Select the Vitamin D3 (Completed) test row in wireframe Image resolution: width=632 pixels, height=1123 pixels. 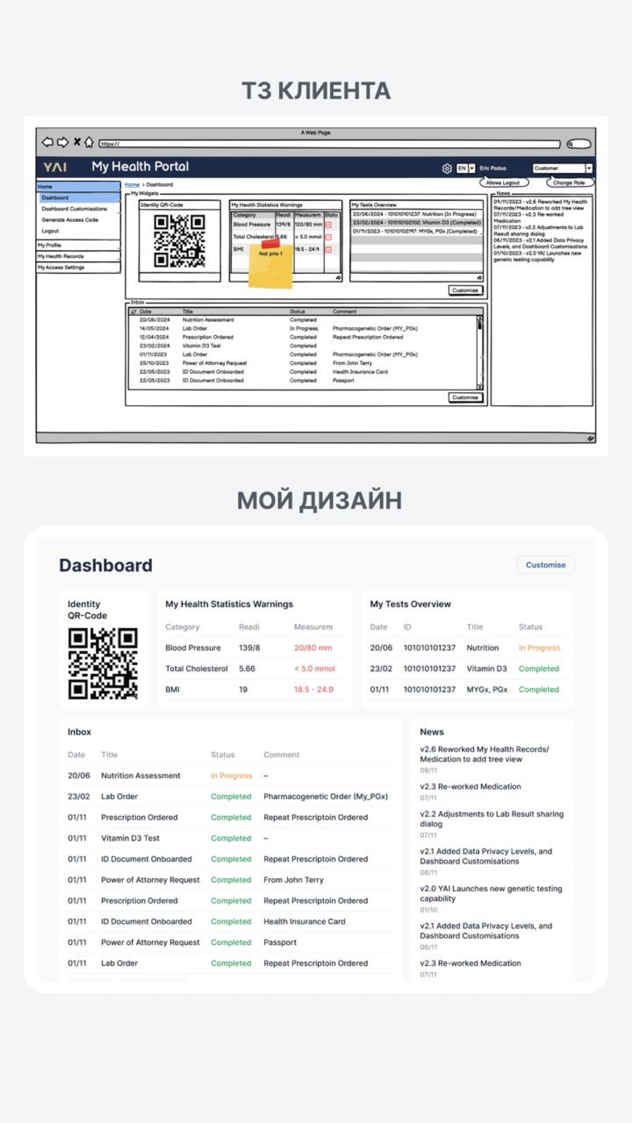[416, 223]
